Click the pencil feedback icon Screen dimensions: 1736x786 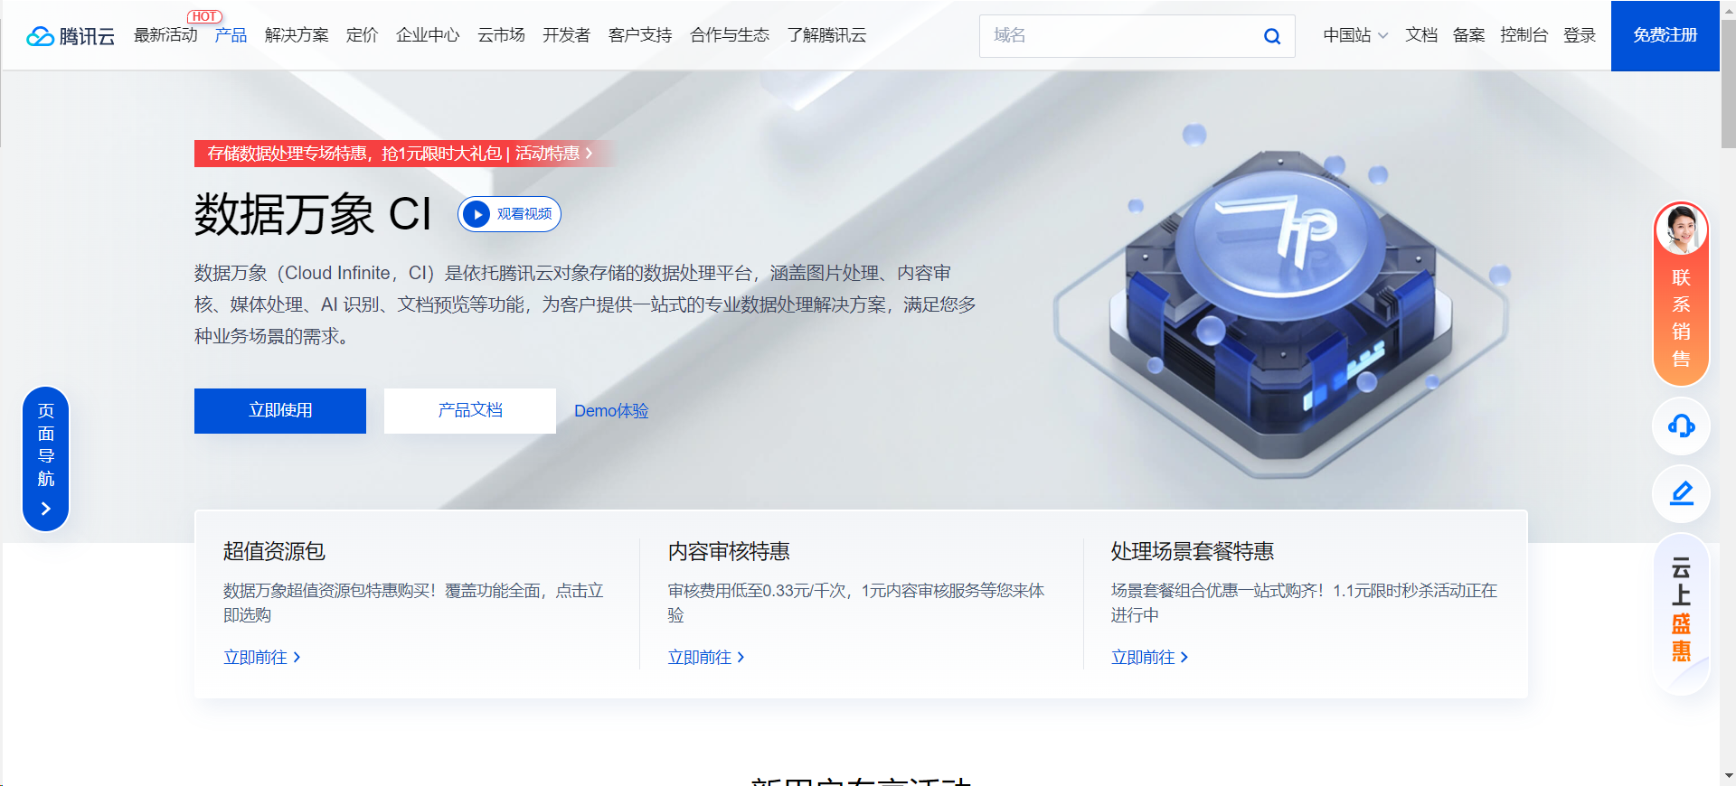coord(1681,493)
